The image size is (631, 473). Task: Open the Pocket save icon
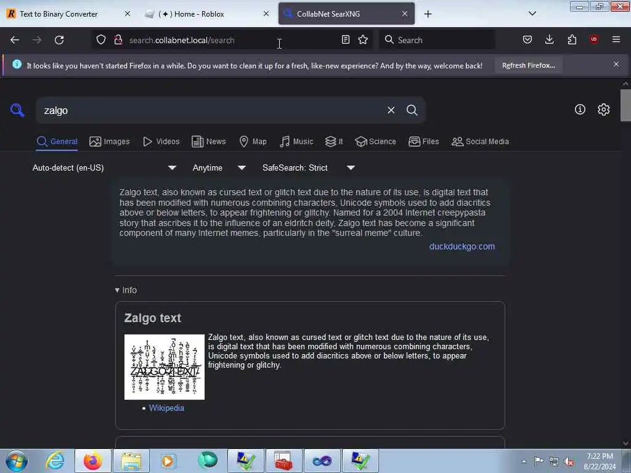pyautogui.click(x=527, y=39)
